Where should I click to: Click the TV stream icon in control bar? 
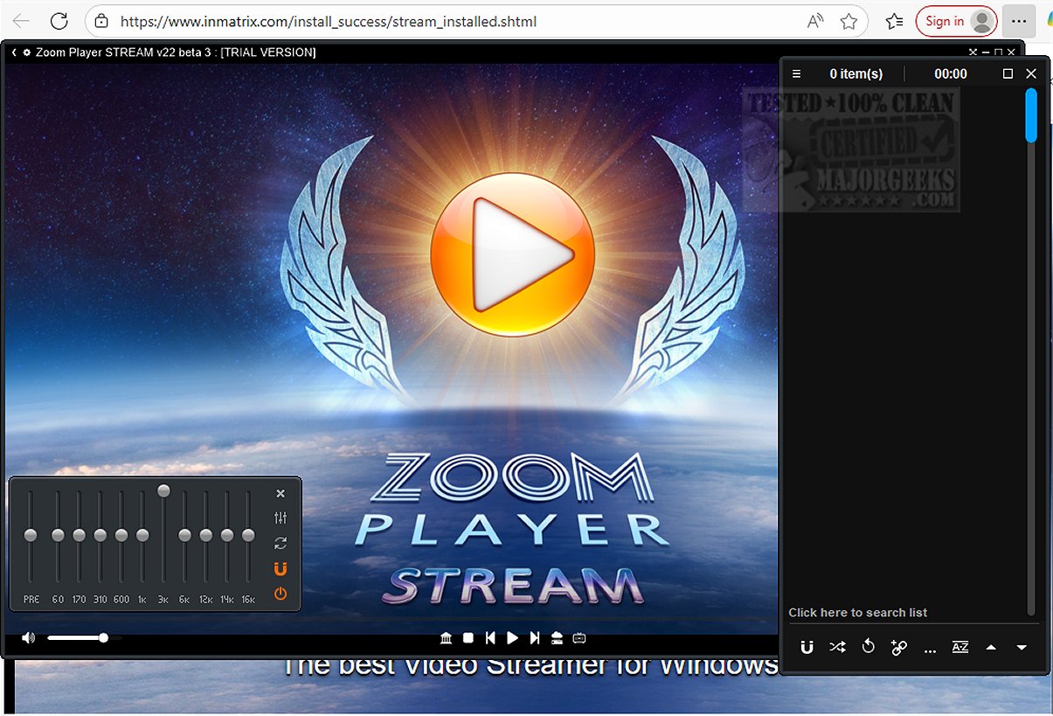[579, 638]
